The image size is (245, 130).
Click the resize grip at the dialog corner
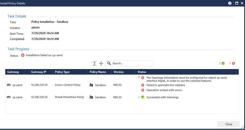point(242,127)
